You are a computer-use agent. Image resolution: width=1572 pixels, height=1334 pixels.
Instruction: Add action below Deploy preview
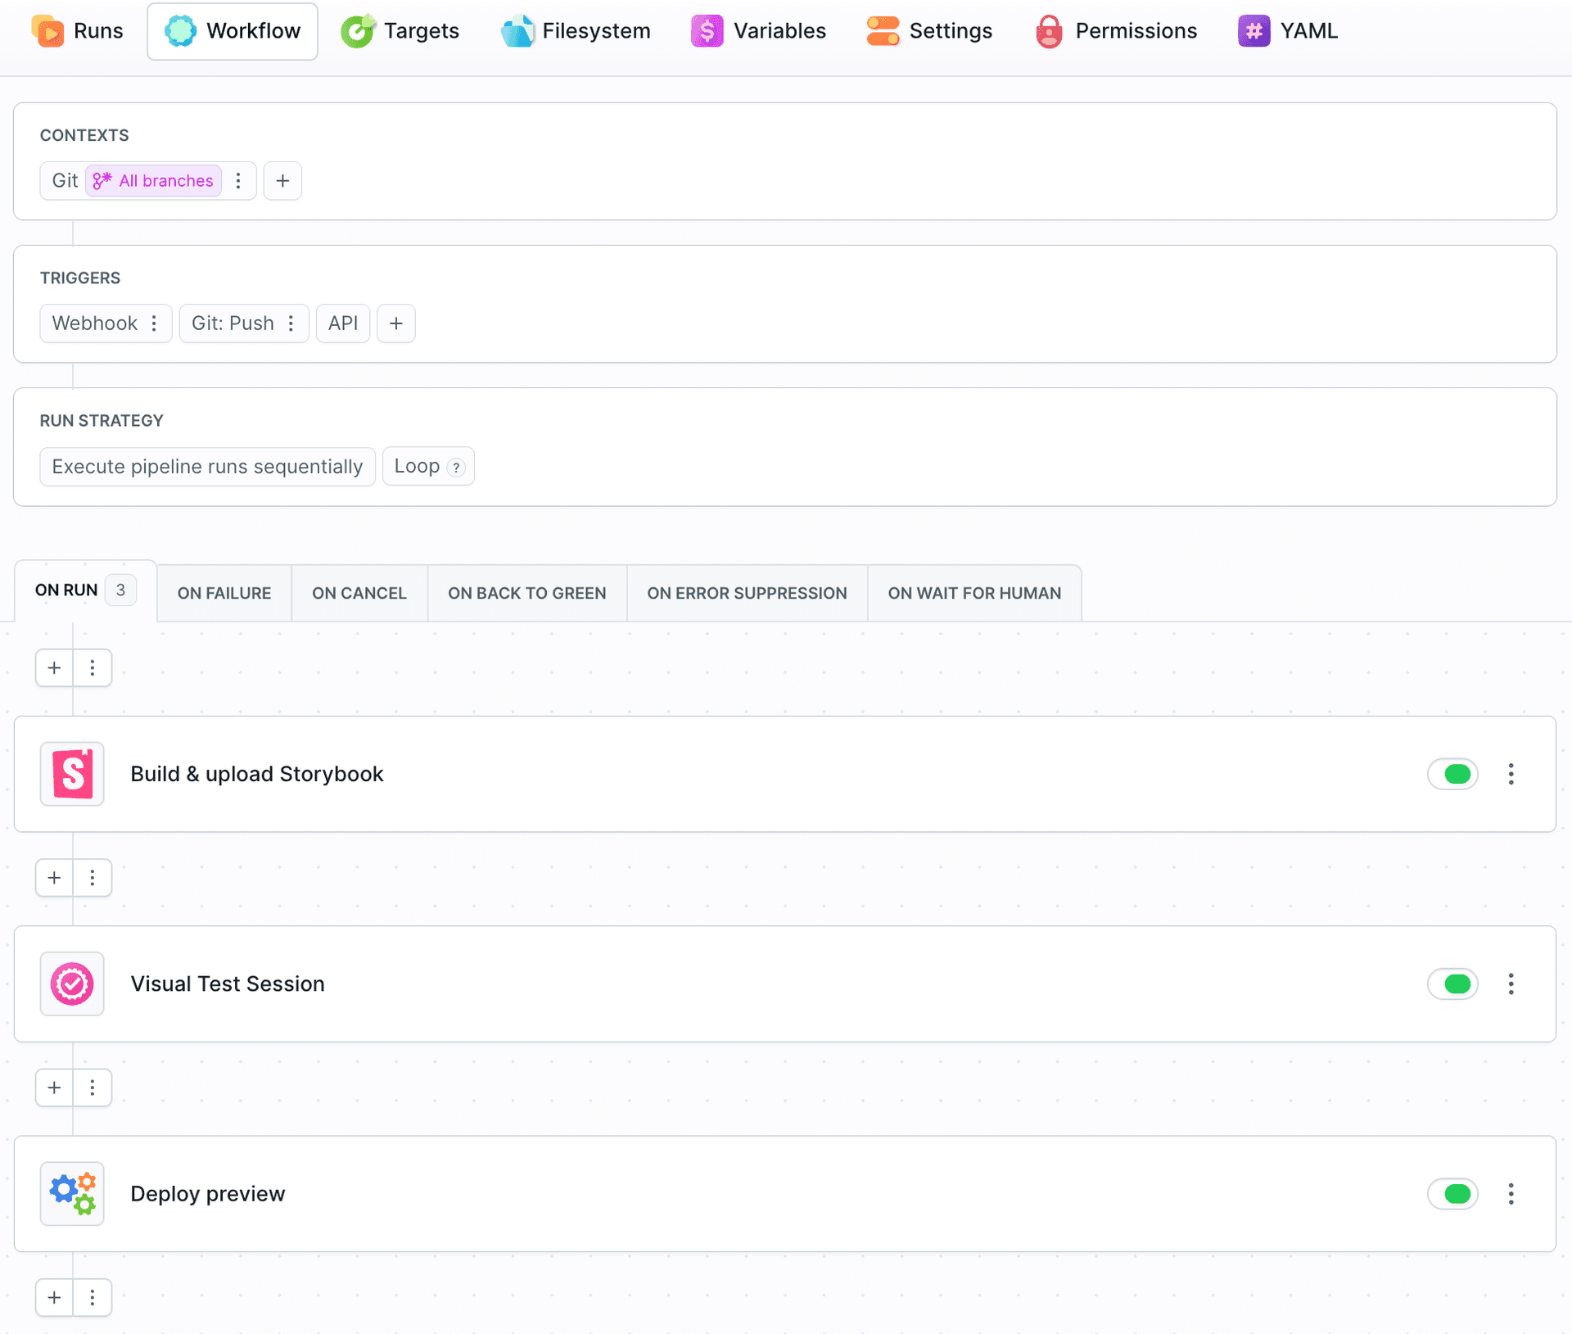click(54, 1297)
